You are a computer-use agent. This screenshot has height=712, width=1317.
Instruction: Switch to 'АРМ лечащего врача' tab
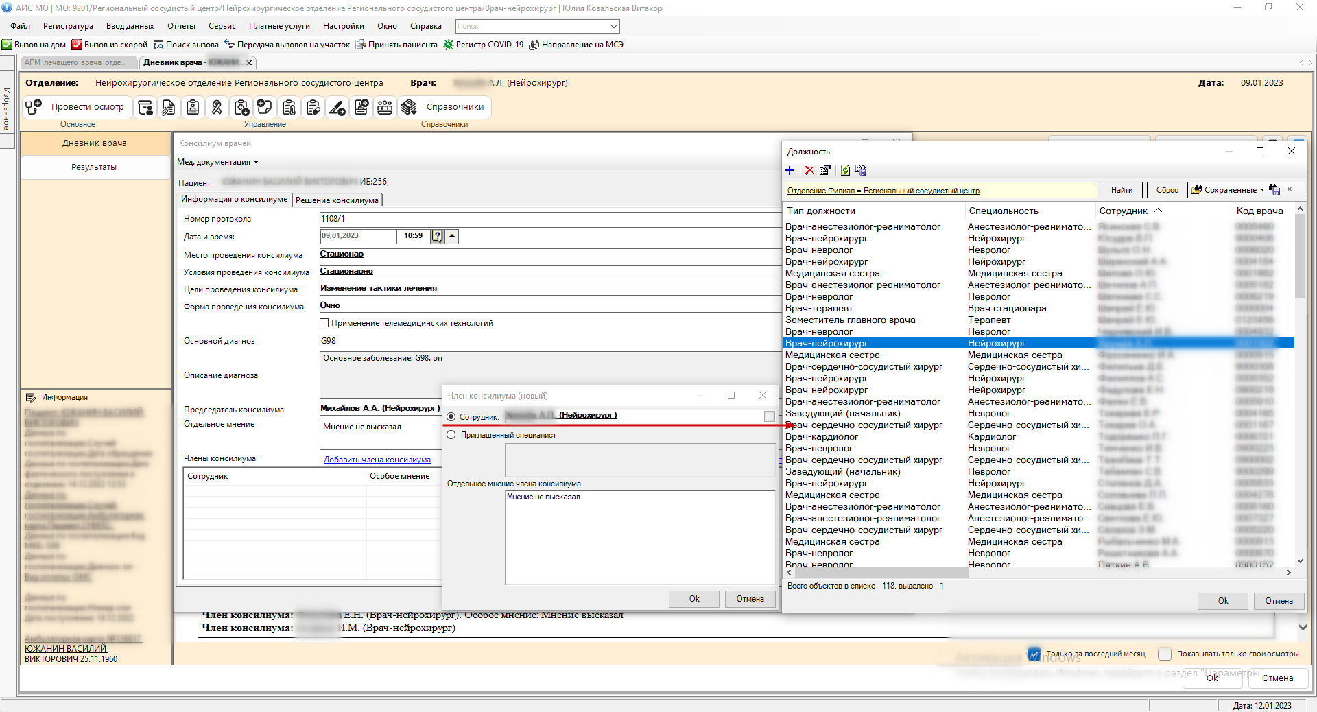pyautogui.click(x=77, y=62)
